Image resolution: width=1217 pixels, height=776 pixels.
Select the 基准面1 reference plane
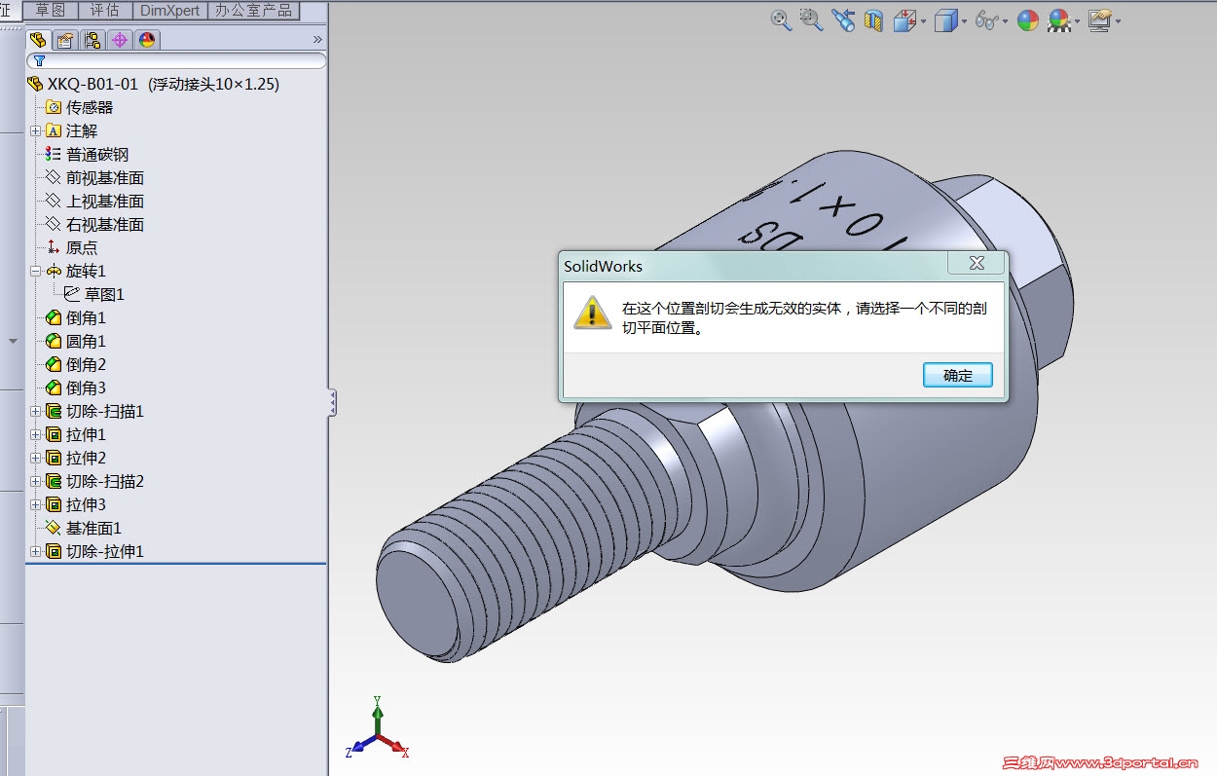pyautogui.click(x=84, y=528)
